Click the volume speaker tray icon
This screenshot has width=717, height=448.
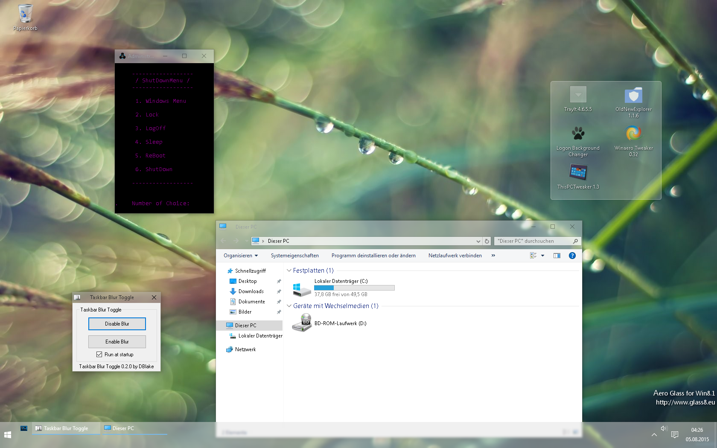[664, 428]
